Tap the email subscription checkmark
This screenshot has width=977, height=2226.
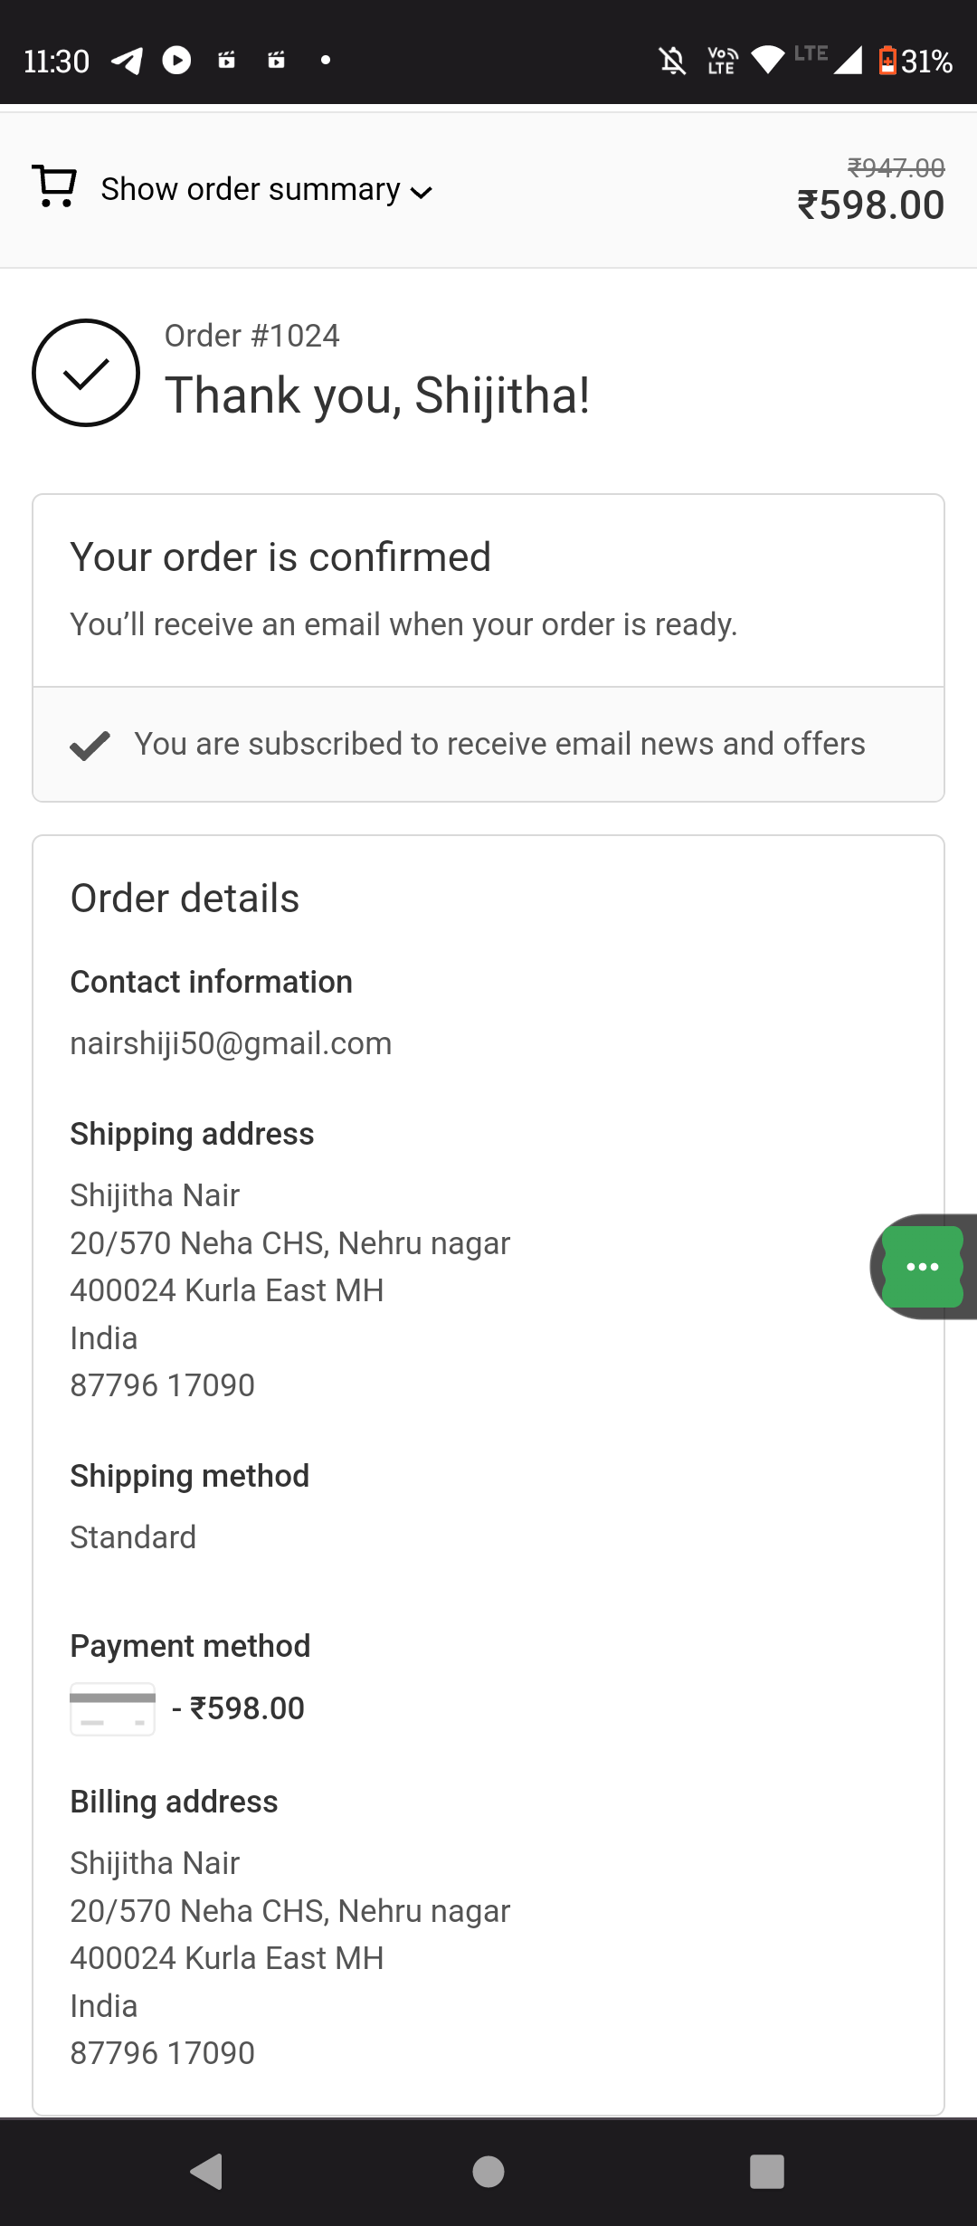pos(90,746)
